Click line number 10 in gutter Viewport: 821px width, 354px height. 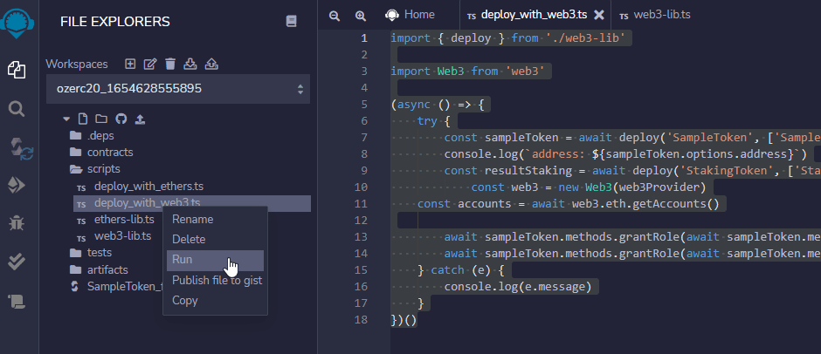pyautogui.click(x=361, y=187)
